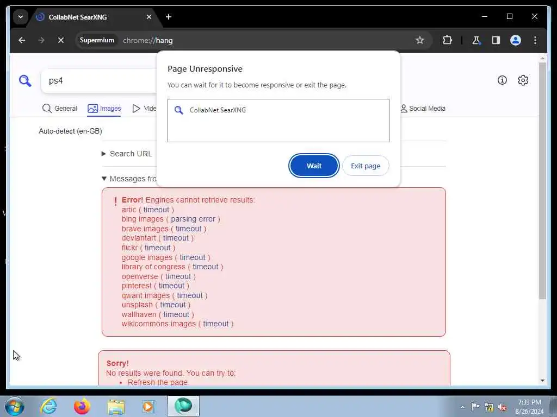Viewport: 557px width, 417px height.
Task: Stop loading with the X button
Action: click(x=61, y=40)
